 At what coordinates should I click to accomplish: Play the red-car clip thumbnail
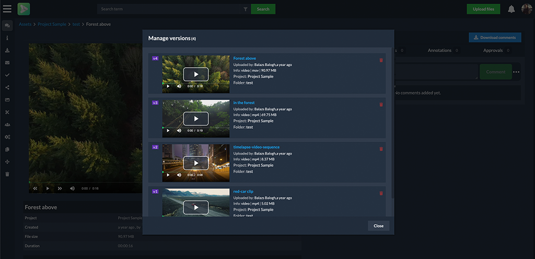(x=196, y=207)
